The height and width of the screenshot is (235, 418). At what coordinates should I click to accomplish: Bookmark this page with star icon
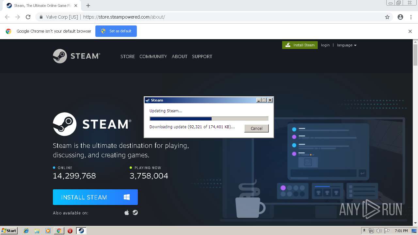click(387, 17)
